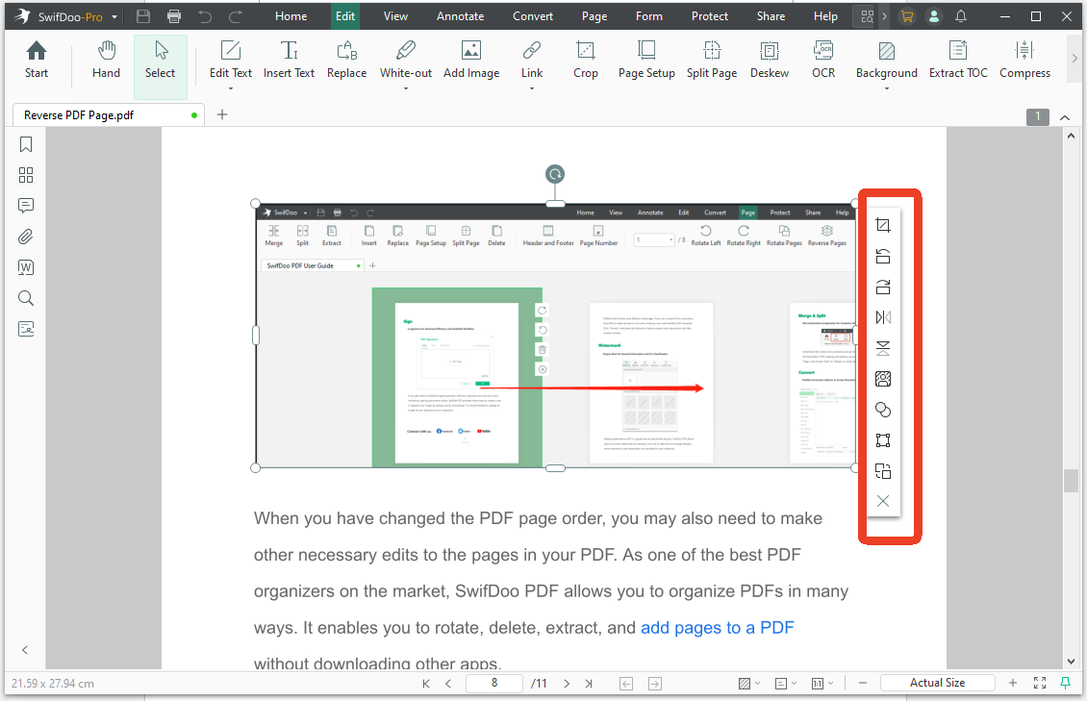The width and height of the screenshot is (1087, 701).
Task: Rotate the selected image right
Action: tap(882, 287)
